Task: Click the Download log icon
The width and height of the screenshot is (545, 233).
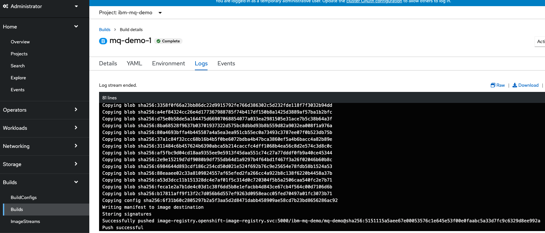Action: pos(514,85)
